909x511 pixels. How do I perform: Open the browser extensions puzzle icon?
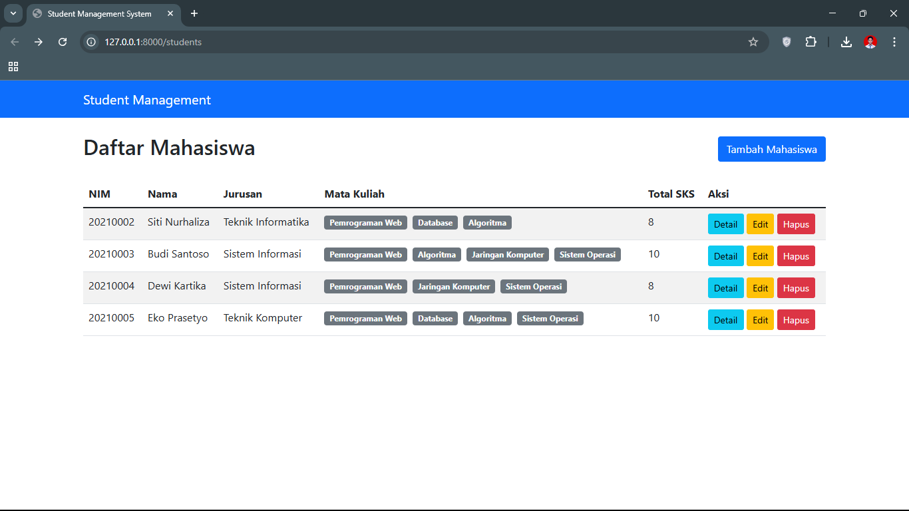click(811, 42)
